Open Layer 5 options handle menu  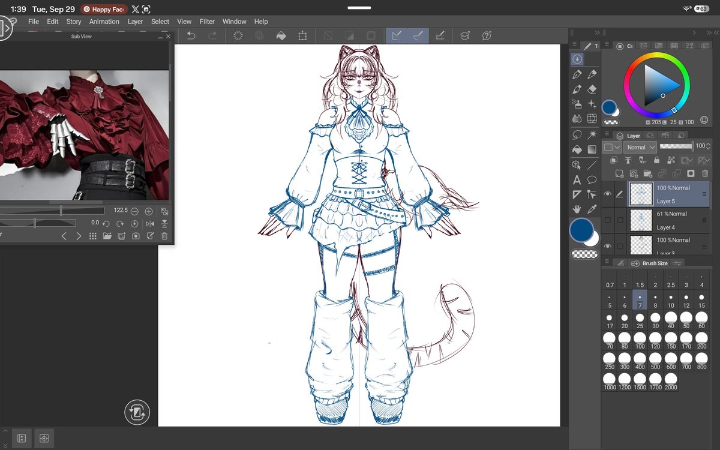pos(704,194)
